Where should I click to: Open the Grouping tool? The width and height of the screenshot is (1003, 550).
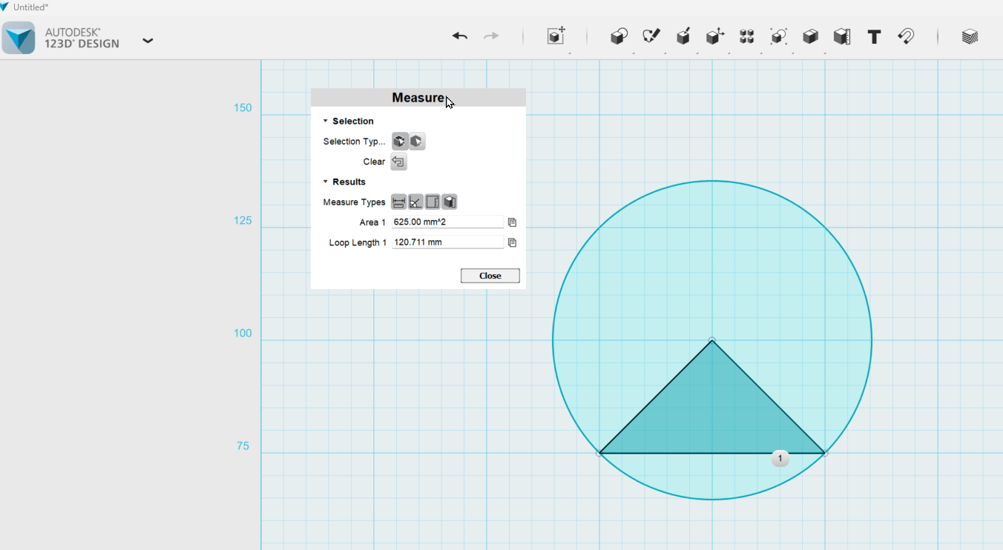coord(778,36)
